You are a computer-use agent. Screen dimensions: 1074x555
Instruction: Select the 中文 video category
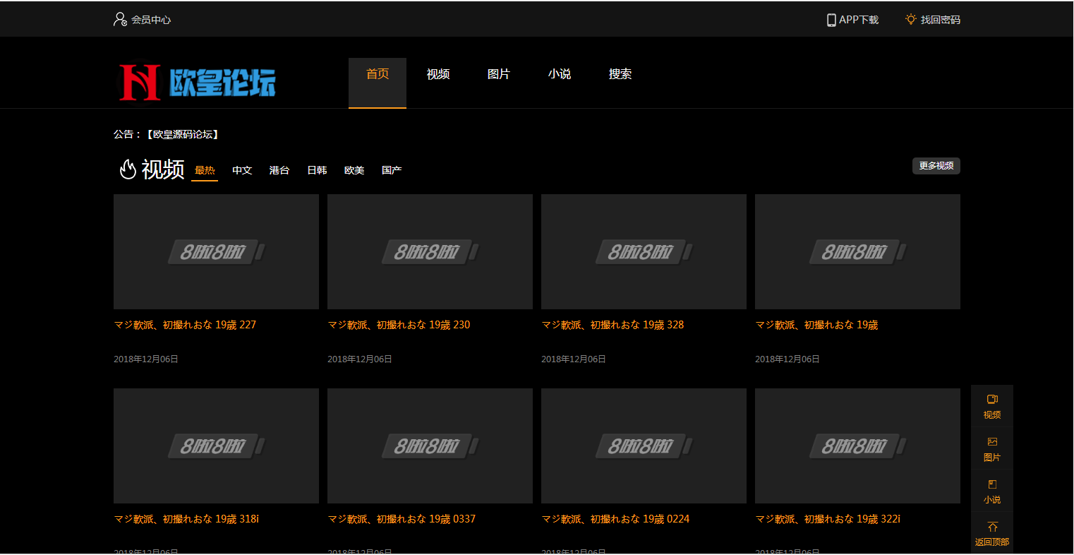click(242, 169)
